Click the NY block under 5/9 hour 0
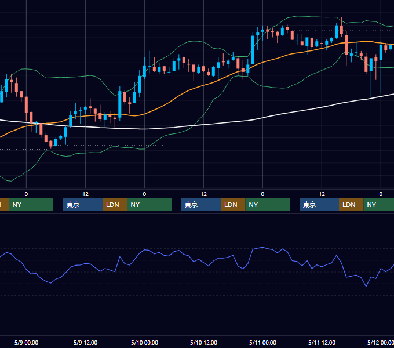The image size is (394, 348). pyautogui.click(x=31, y=205)
